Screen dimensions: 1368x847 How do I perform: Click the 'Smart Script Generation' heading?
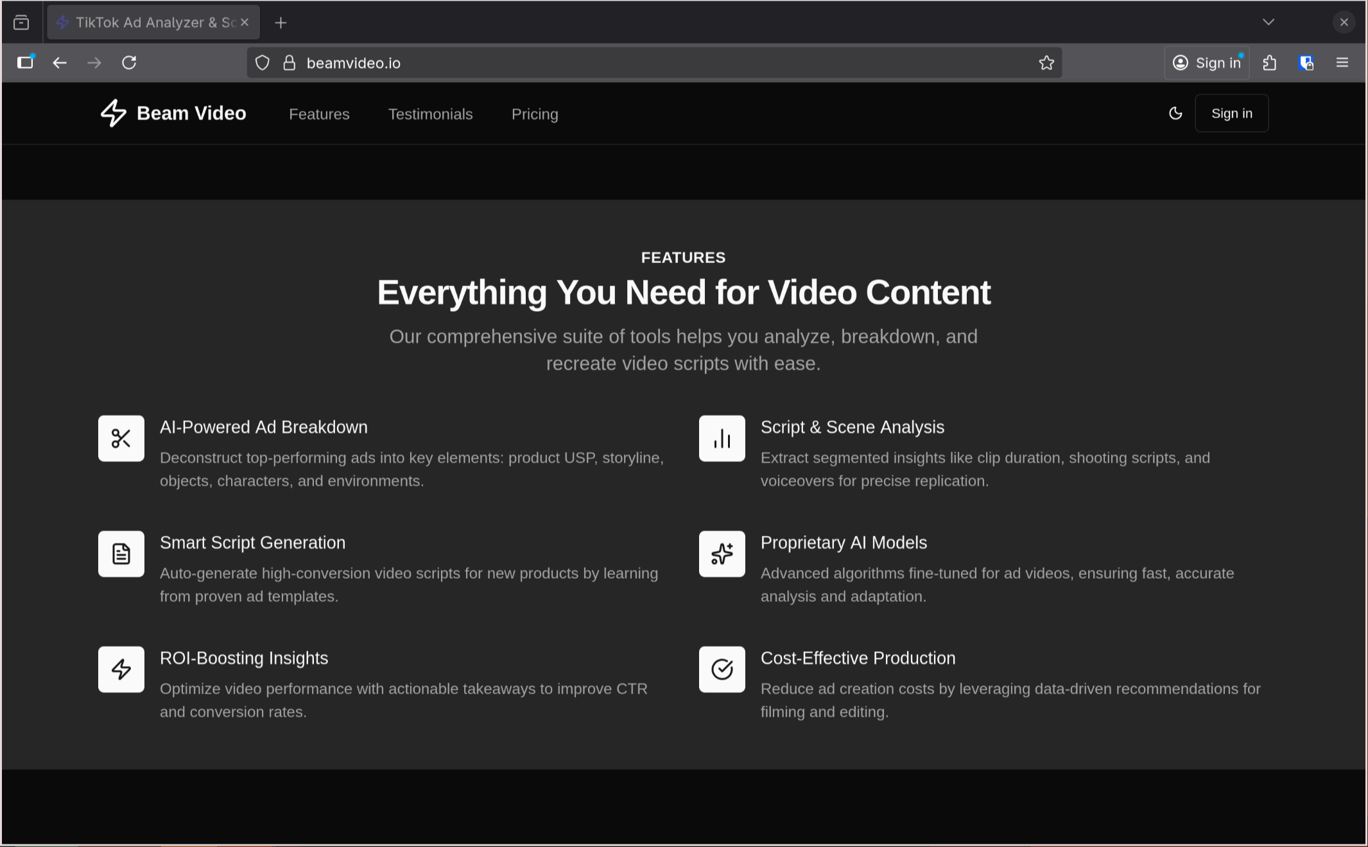pos(253,543)
